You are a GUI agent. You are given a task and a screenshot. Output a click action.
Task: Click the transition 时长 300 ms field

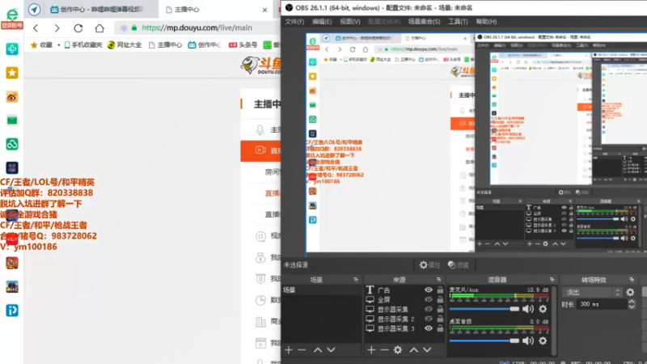(603, 305)
